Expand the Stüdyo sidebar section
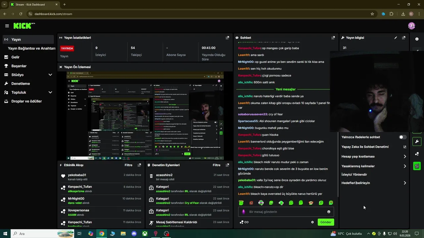This screenshot has width=424, height=238. [50, 75]
